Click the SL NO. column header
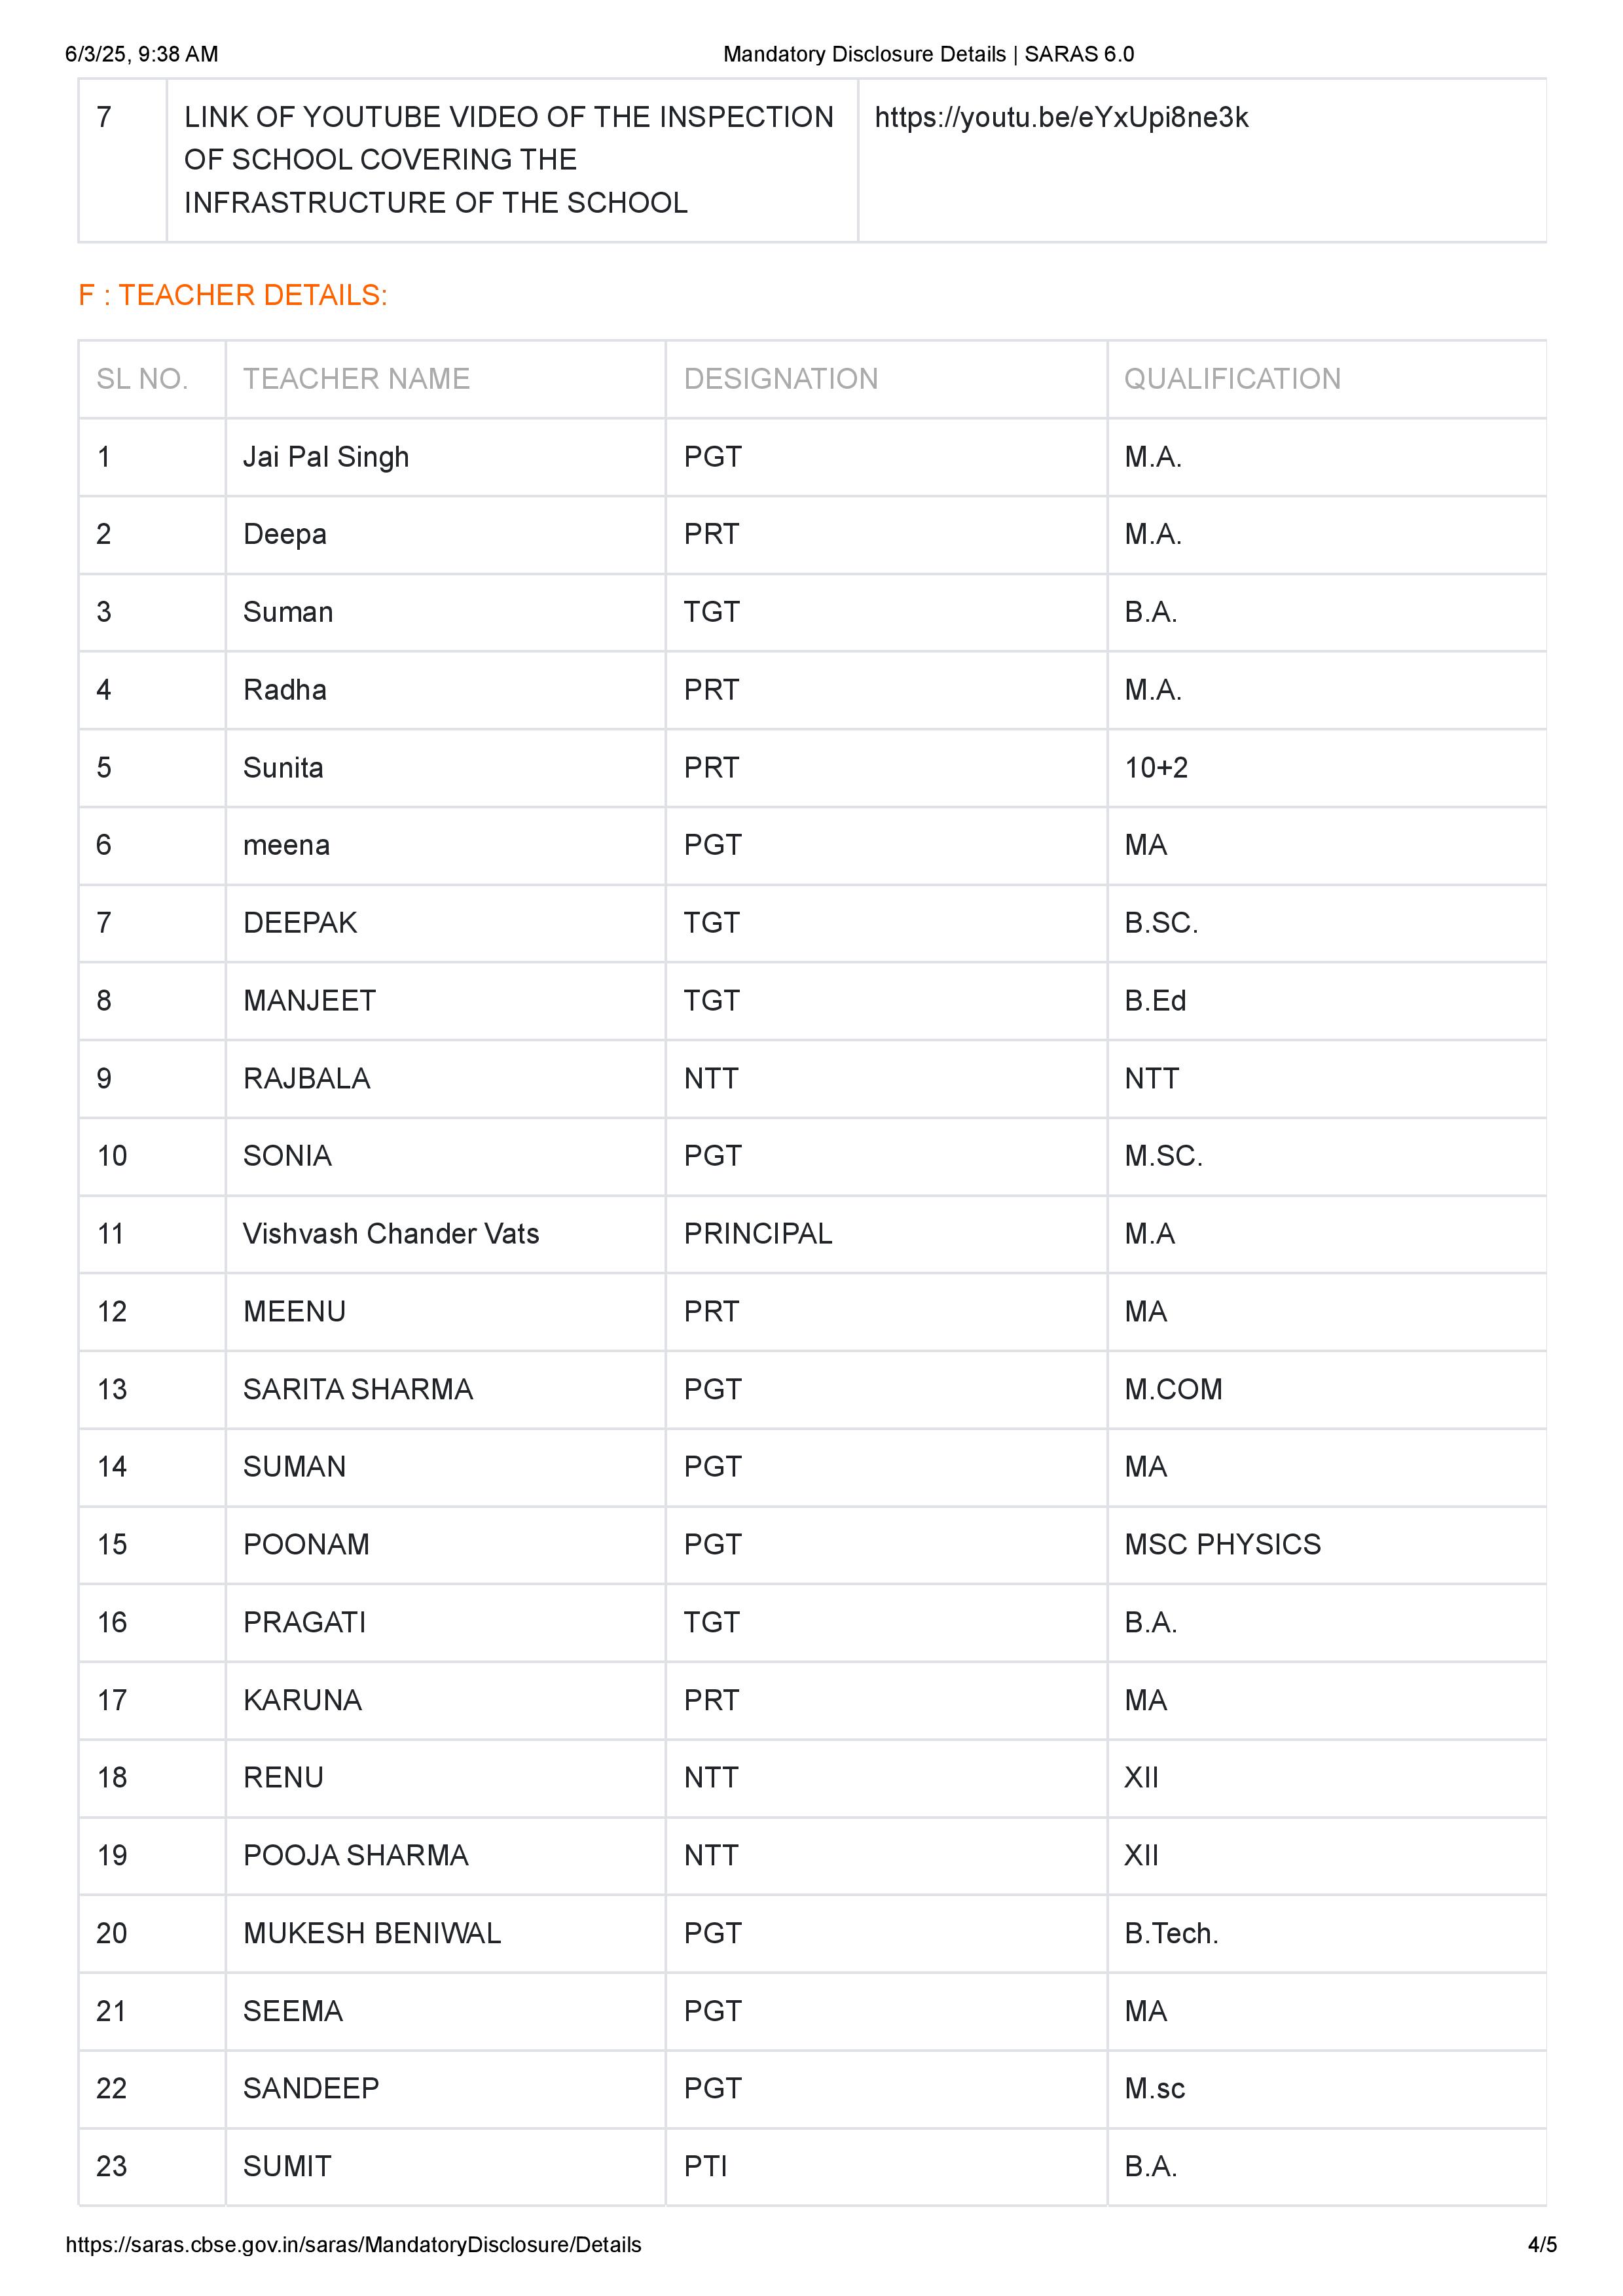Viewport: 1623px width, 2296px height. pyautogui.click(x=142, y=379)
